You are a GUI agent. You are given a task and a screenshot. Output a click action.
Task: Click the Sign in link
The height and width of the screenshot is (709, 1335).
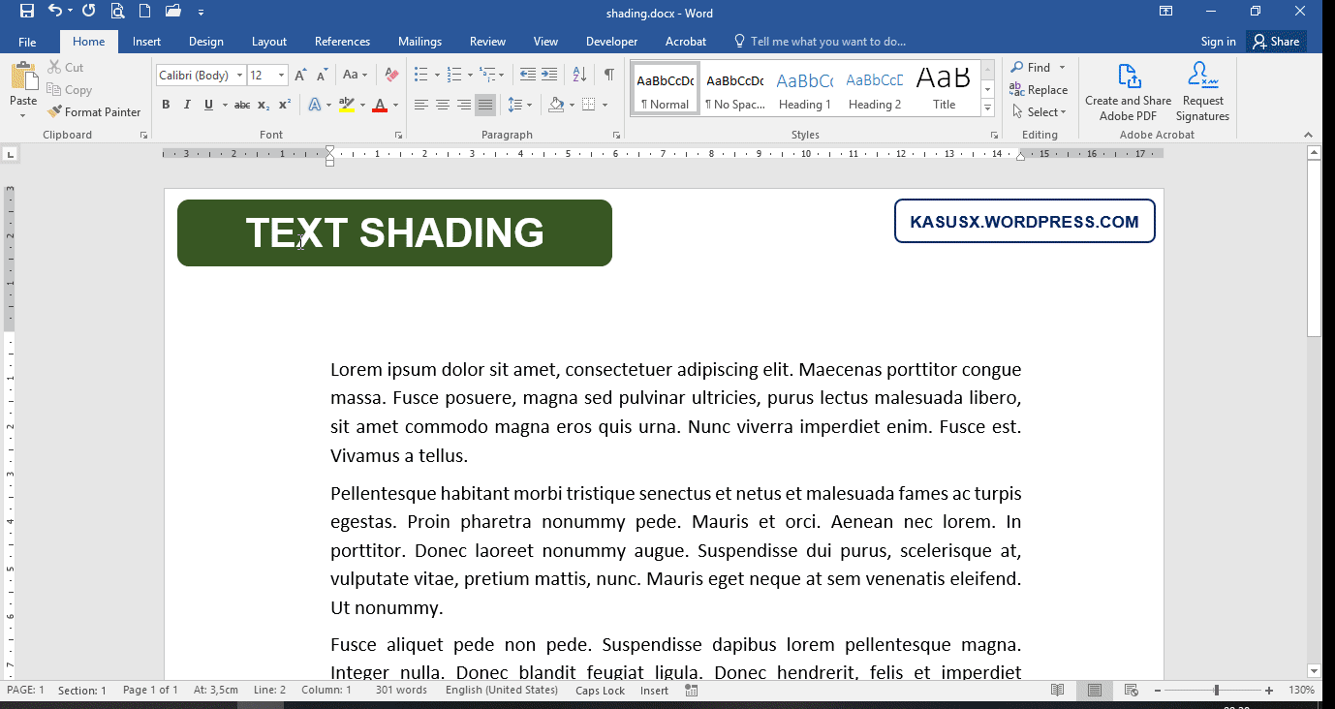click(1218, 42)
